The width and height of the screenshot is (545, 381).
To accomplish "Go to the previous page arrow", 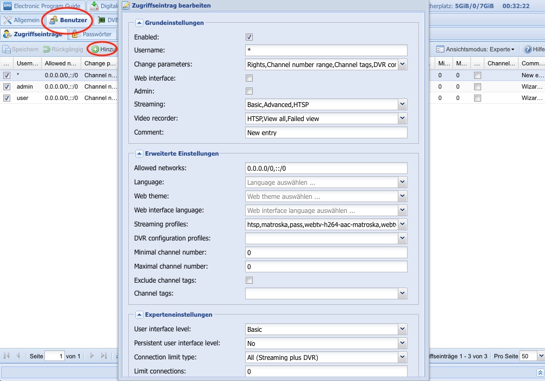I will (18, 356).
